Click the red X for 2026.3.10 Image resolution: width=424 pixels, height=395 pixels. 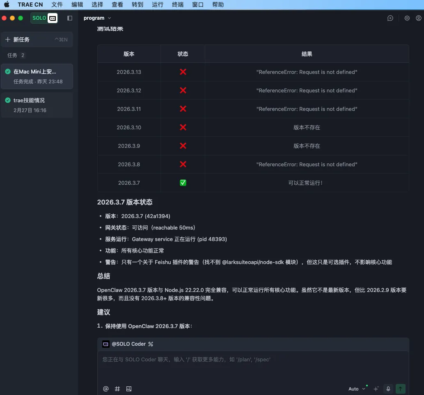[183, 127]
